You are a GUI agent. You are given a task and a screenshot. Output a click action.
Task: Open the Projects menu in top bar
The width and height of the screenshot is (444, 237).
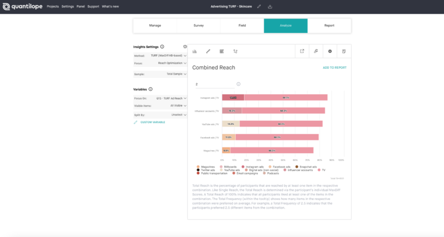coord(53,6)
